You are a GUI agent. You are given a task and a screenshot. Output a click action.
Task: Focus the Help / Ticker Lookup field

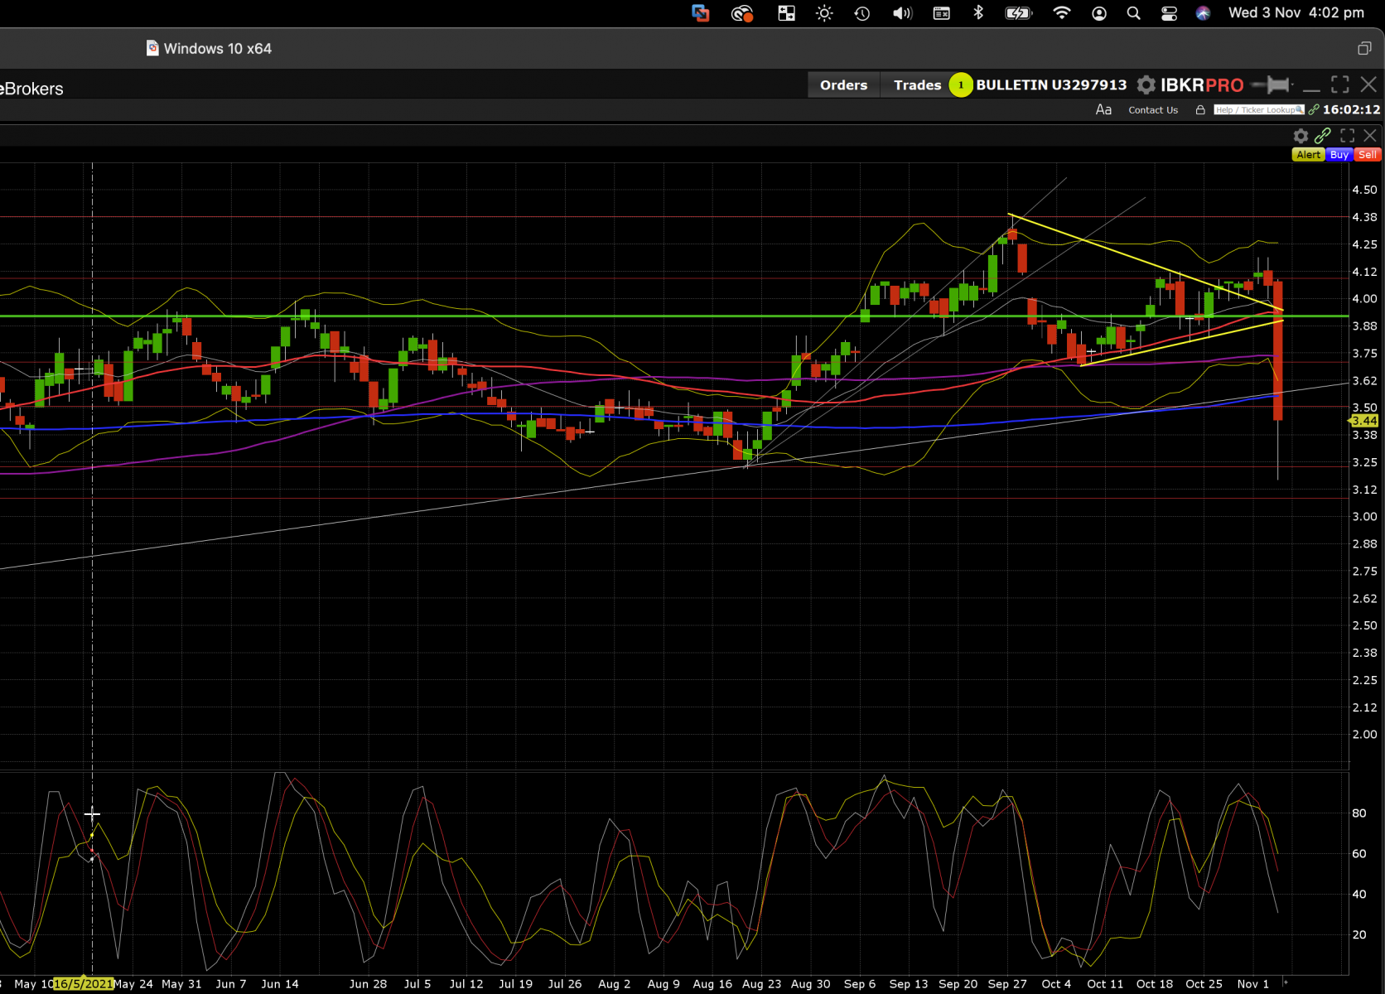pos(1259,109)
